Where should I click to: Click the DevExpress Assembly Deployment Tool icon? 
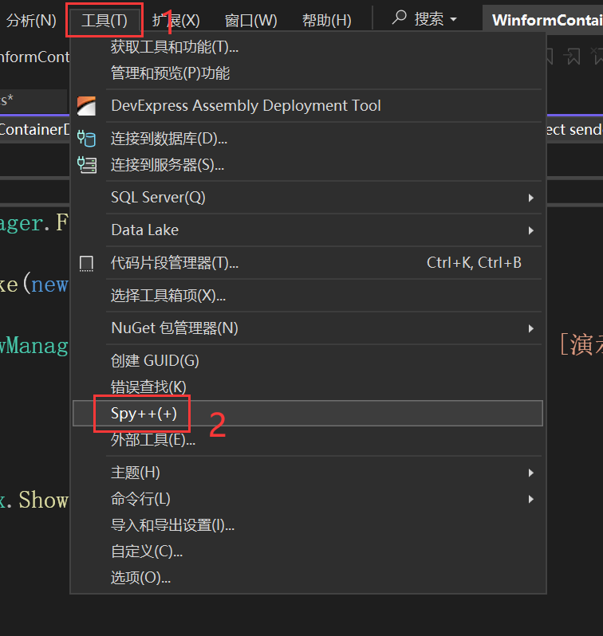pyautogui.click(x=86, y=106)
